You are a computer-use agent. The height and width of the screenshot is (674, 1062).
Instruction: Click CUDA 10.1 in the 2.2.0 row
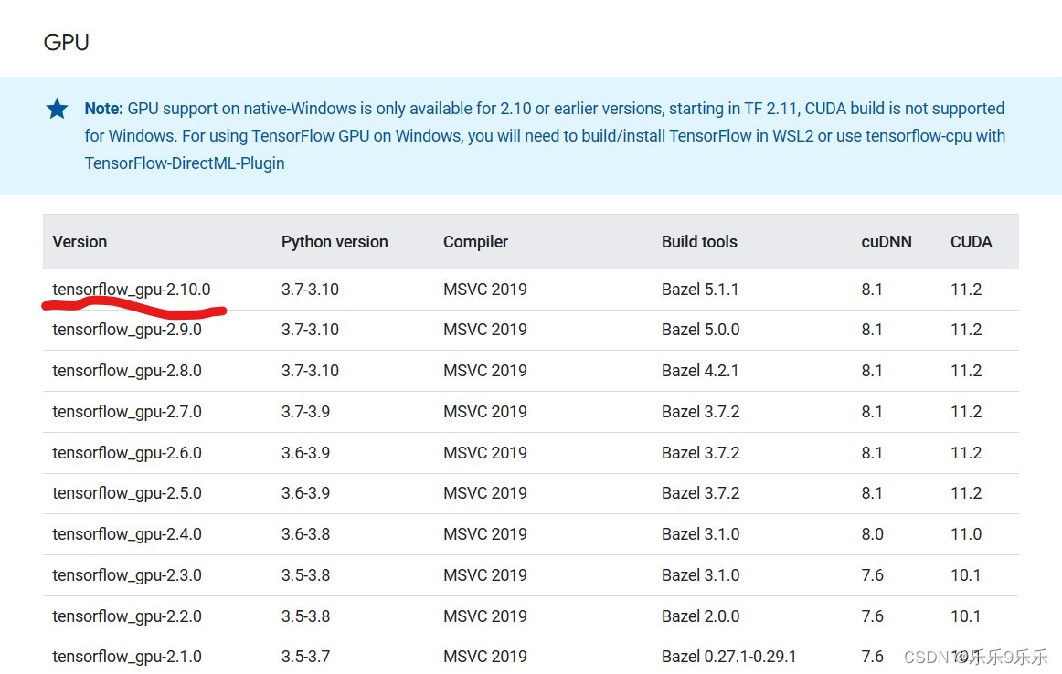pyautogui.click(x=966, y=616)
